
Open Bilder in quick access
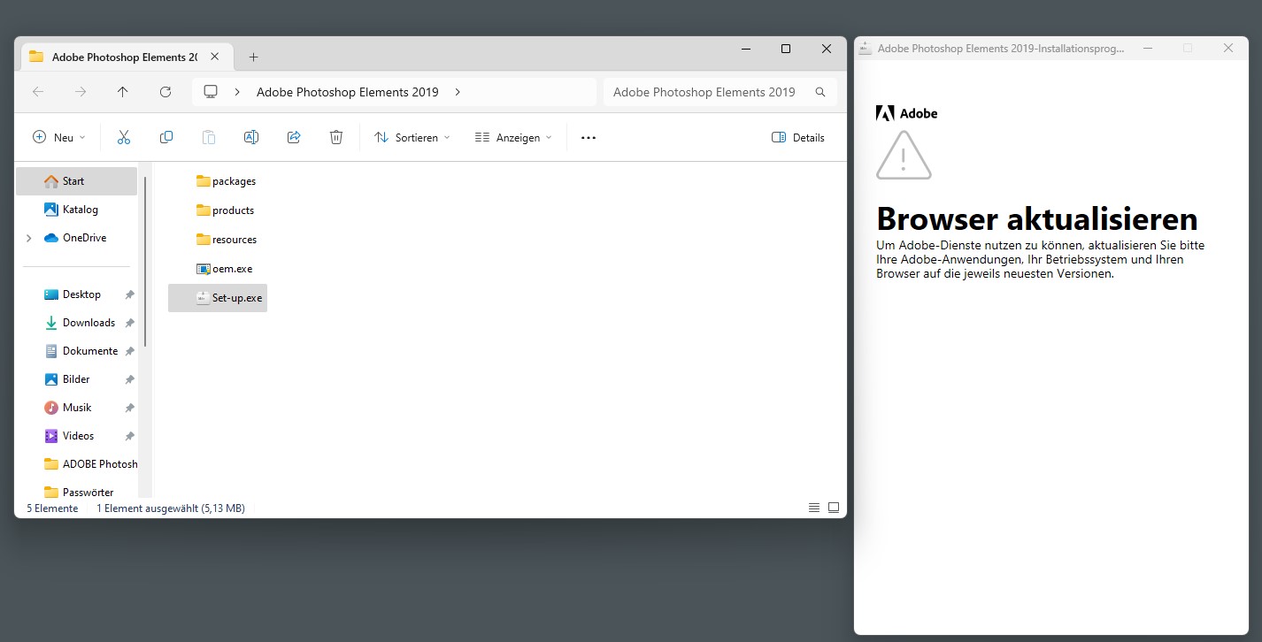click(x=76, y=379)
